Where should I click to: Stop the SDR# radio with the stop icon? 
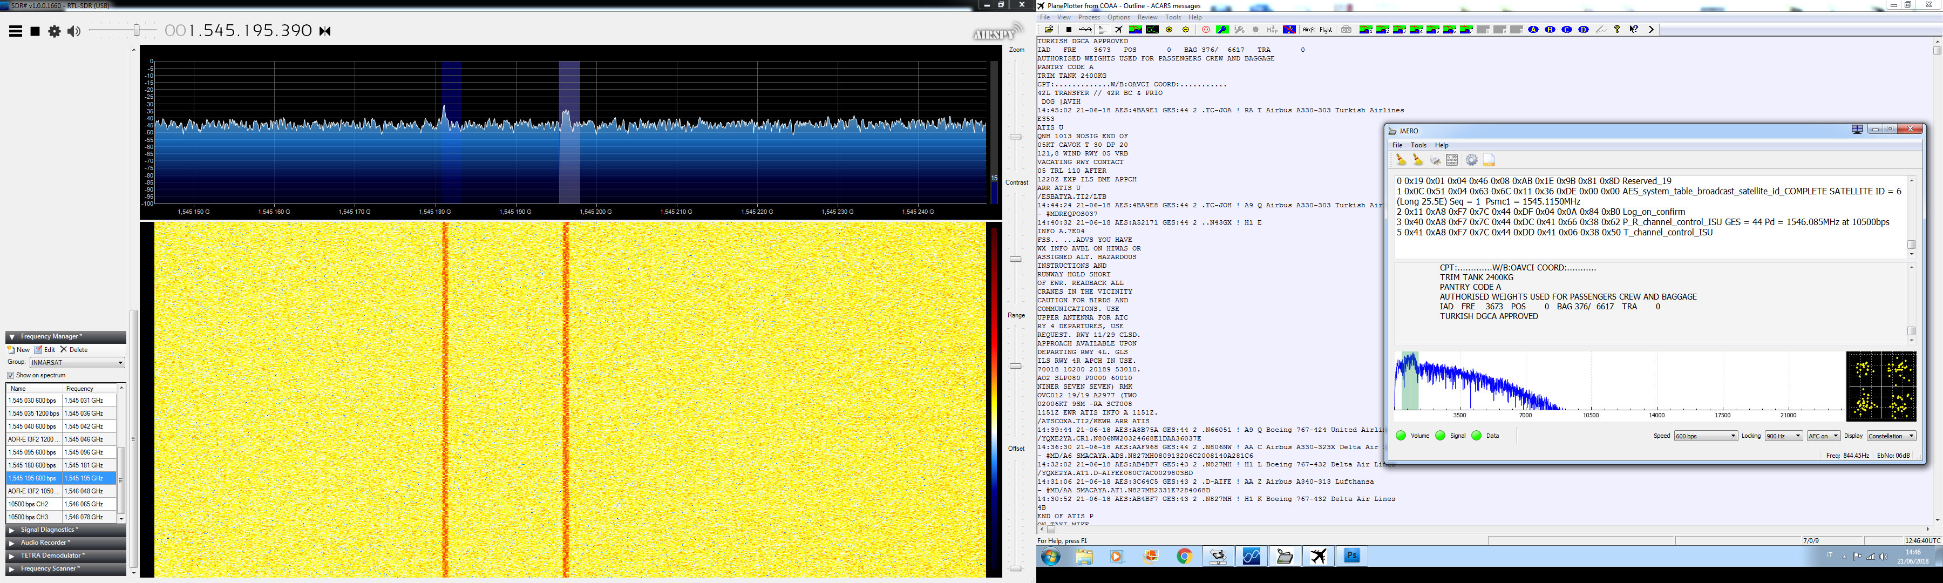click(x=35, y=31)
